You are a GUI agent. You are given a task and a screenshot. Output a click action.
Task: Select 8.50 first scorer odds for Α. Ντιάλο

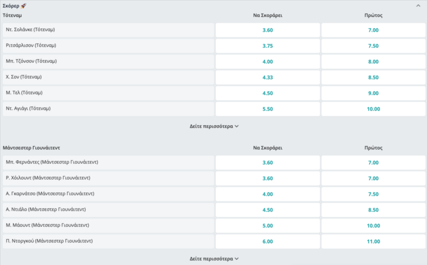click(x=373, y=210)
